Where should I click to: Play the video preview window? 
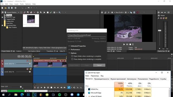coord(124,44)
